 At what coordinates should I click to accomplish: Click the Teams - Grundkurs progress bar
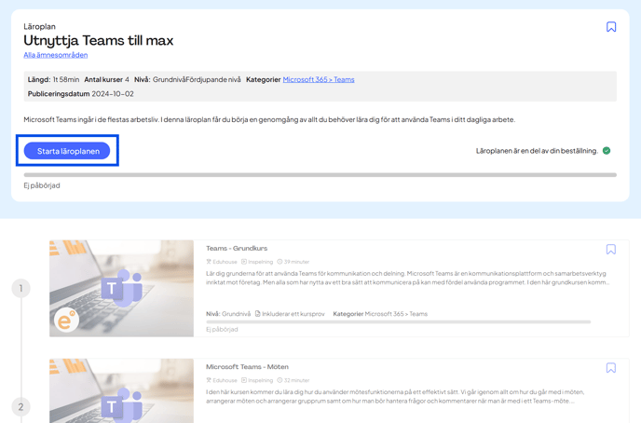click(x=398, y=322)
